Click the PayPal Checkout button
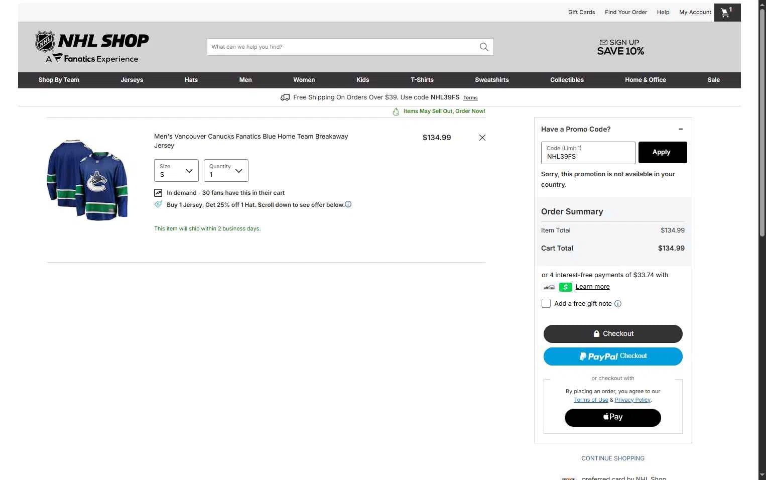 (613, 356)
